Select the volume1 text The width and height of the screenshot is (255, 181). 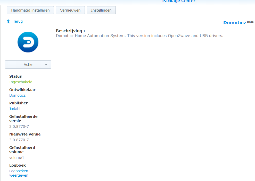tap(17, 158)
